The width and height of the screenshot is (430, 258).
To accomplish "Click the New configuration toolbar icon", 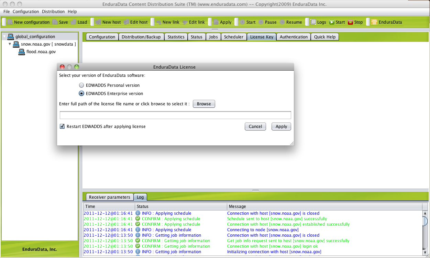I will point(10,22).
